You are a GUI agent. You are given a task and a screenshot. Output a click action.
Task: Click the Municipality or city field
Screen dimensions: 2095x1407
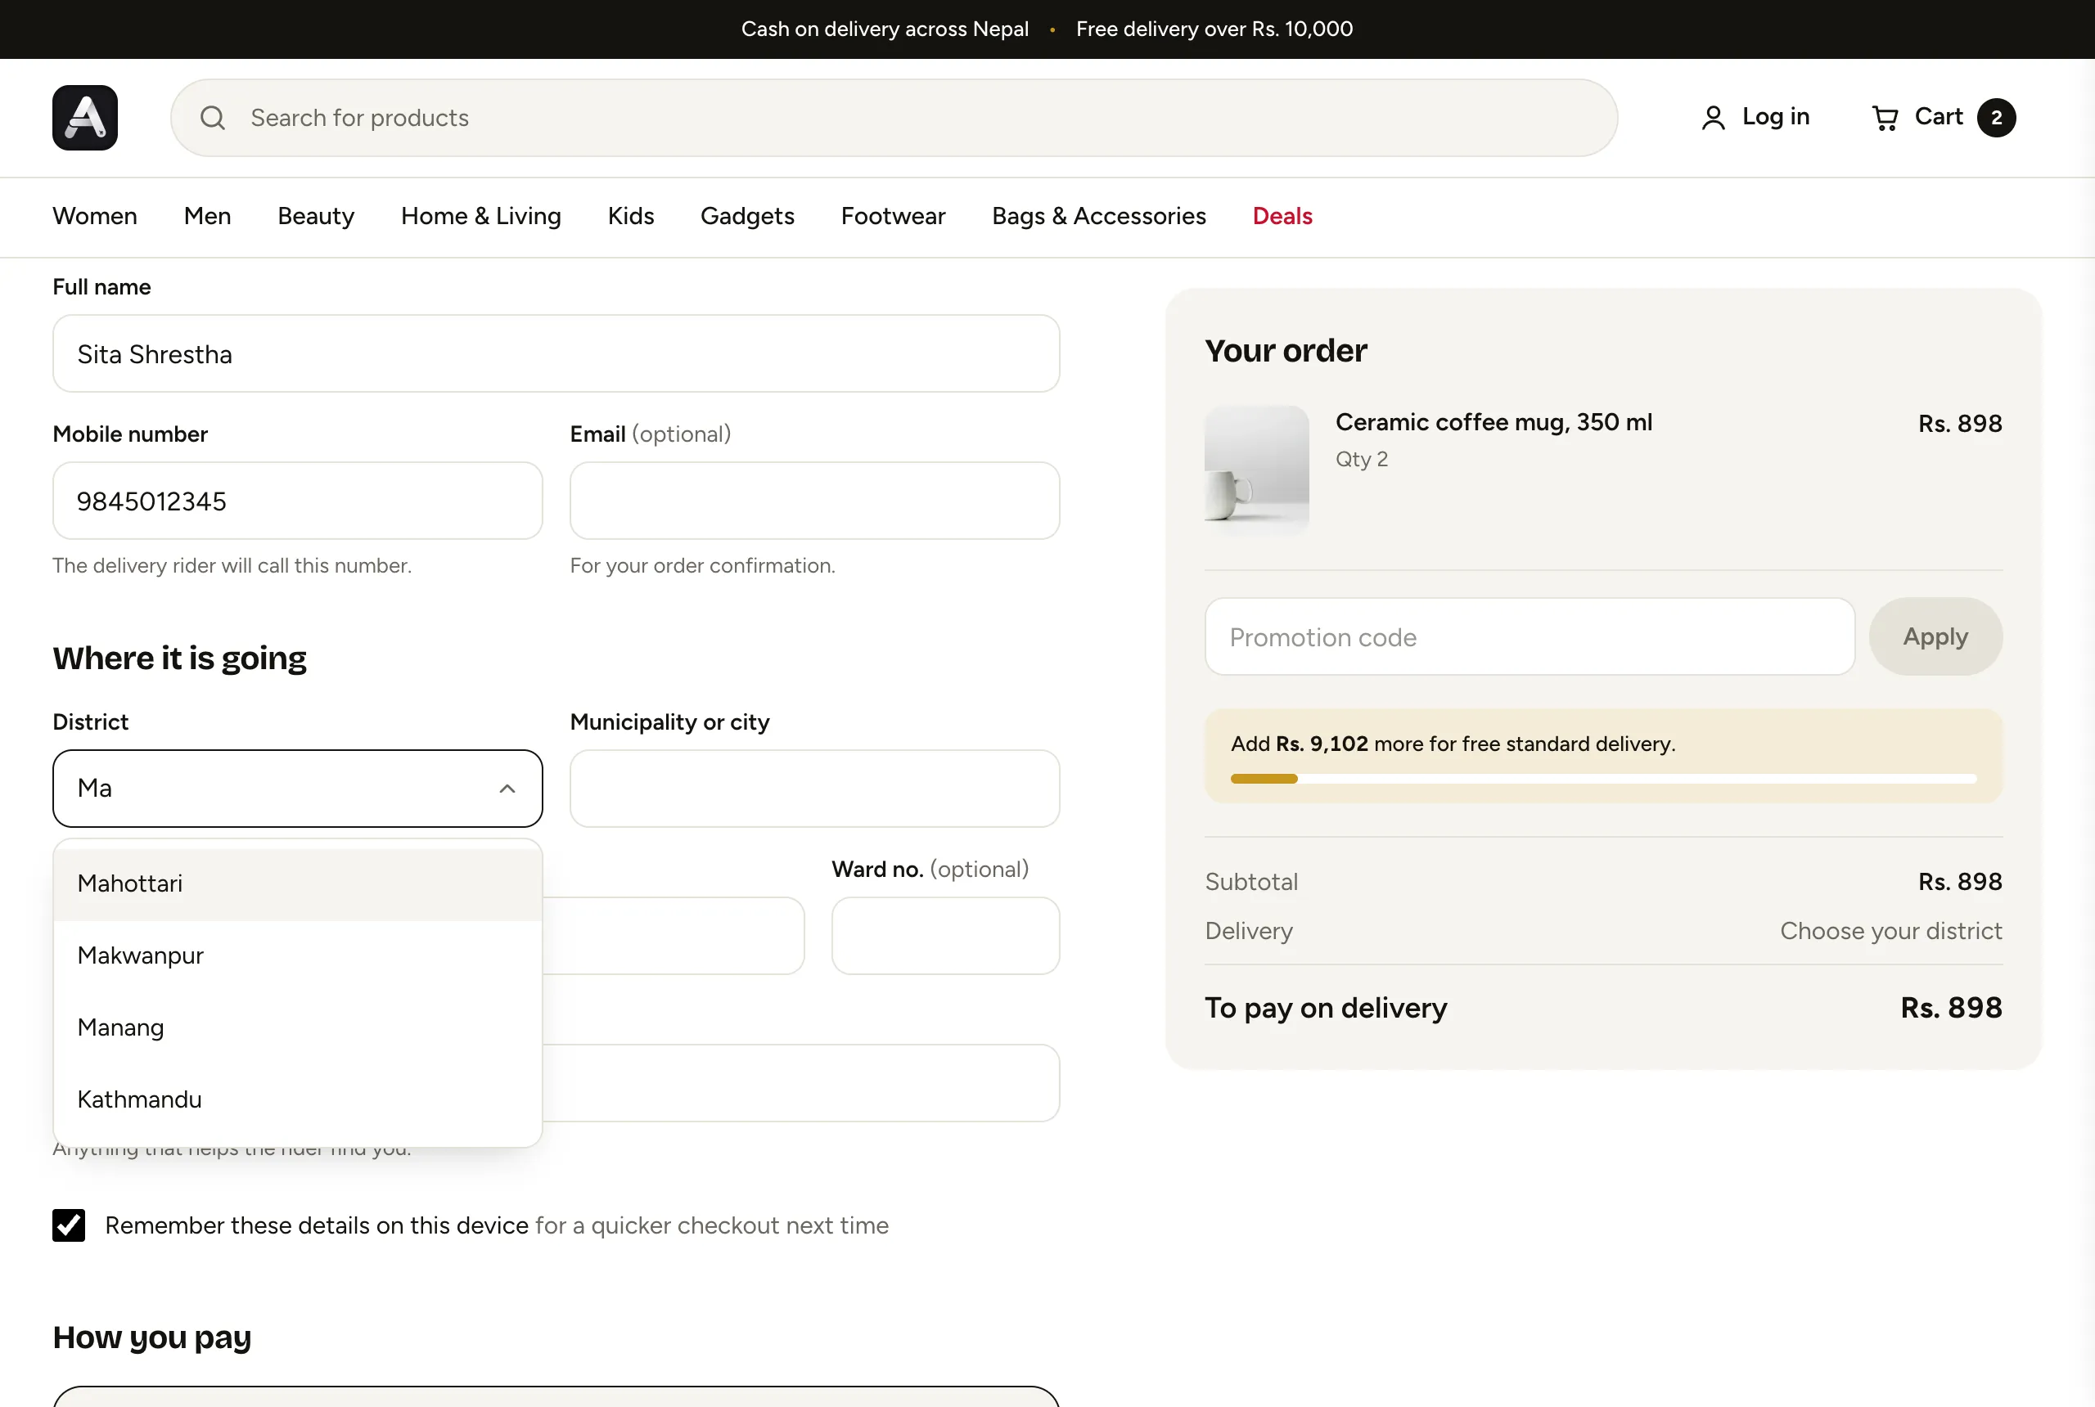[x=815, y=788]
